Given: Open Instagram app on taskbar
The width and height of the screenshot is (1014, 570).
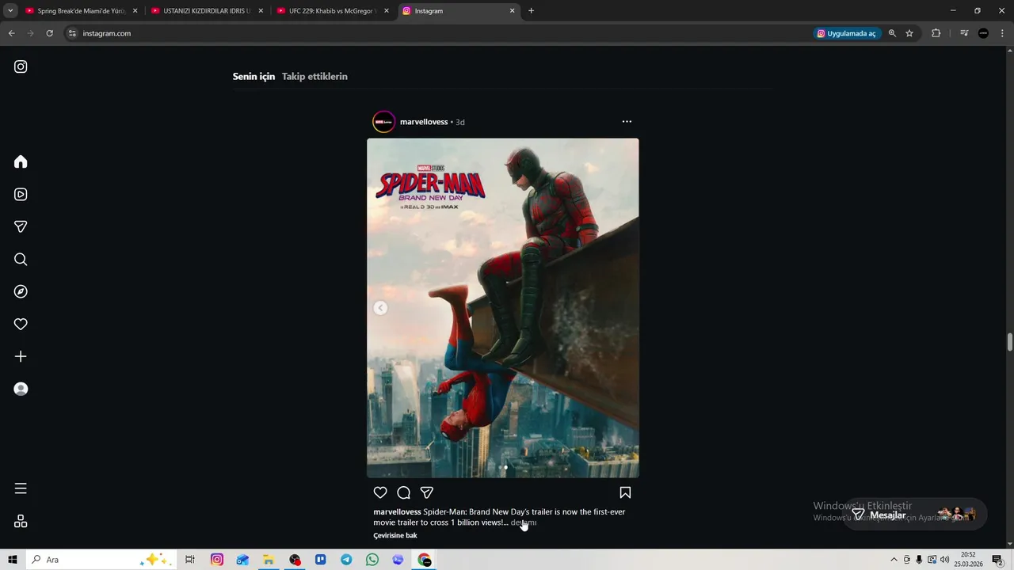Looking at the screenshot, I should [x=217, y=560].
